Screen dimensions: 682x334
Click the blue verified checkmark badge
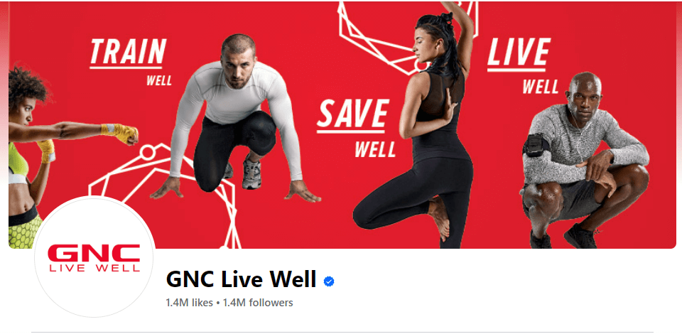329,282
